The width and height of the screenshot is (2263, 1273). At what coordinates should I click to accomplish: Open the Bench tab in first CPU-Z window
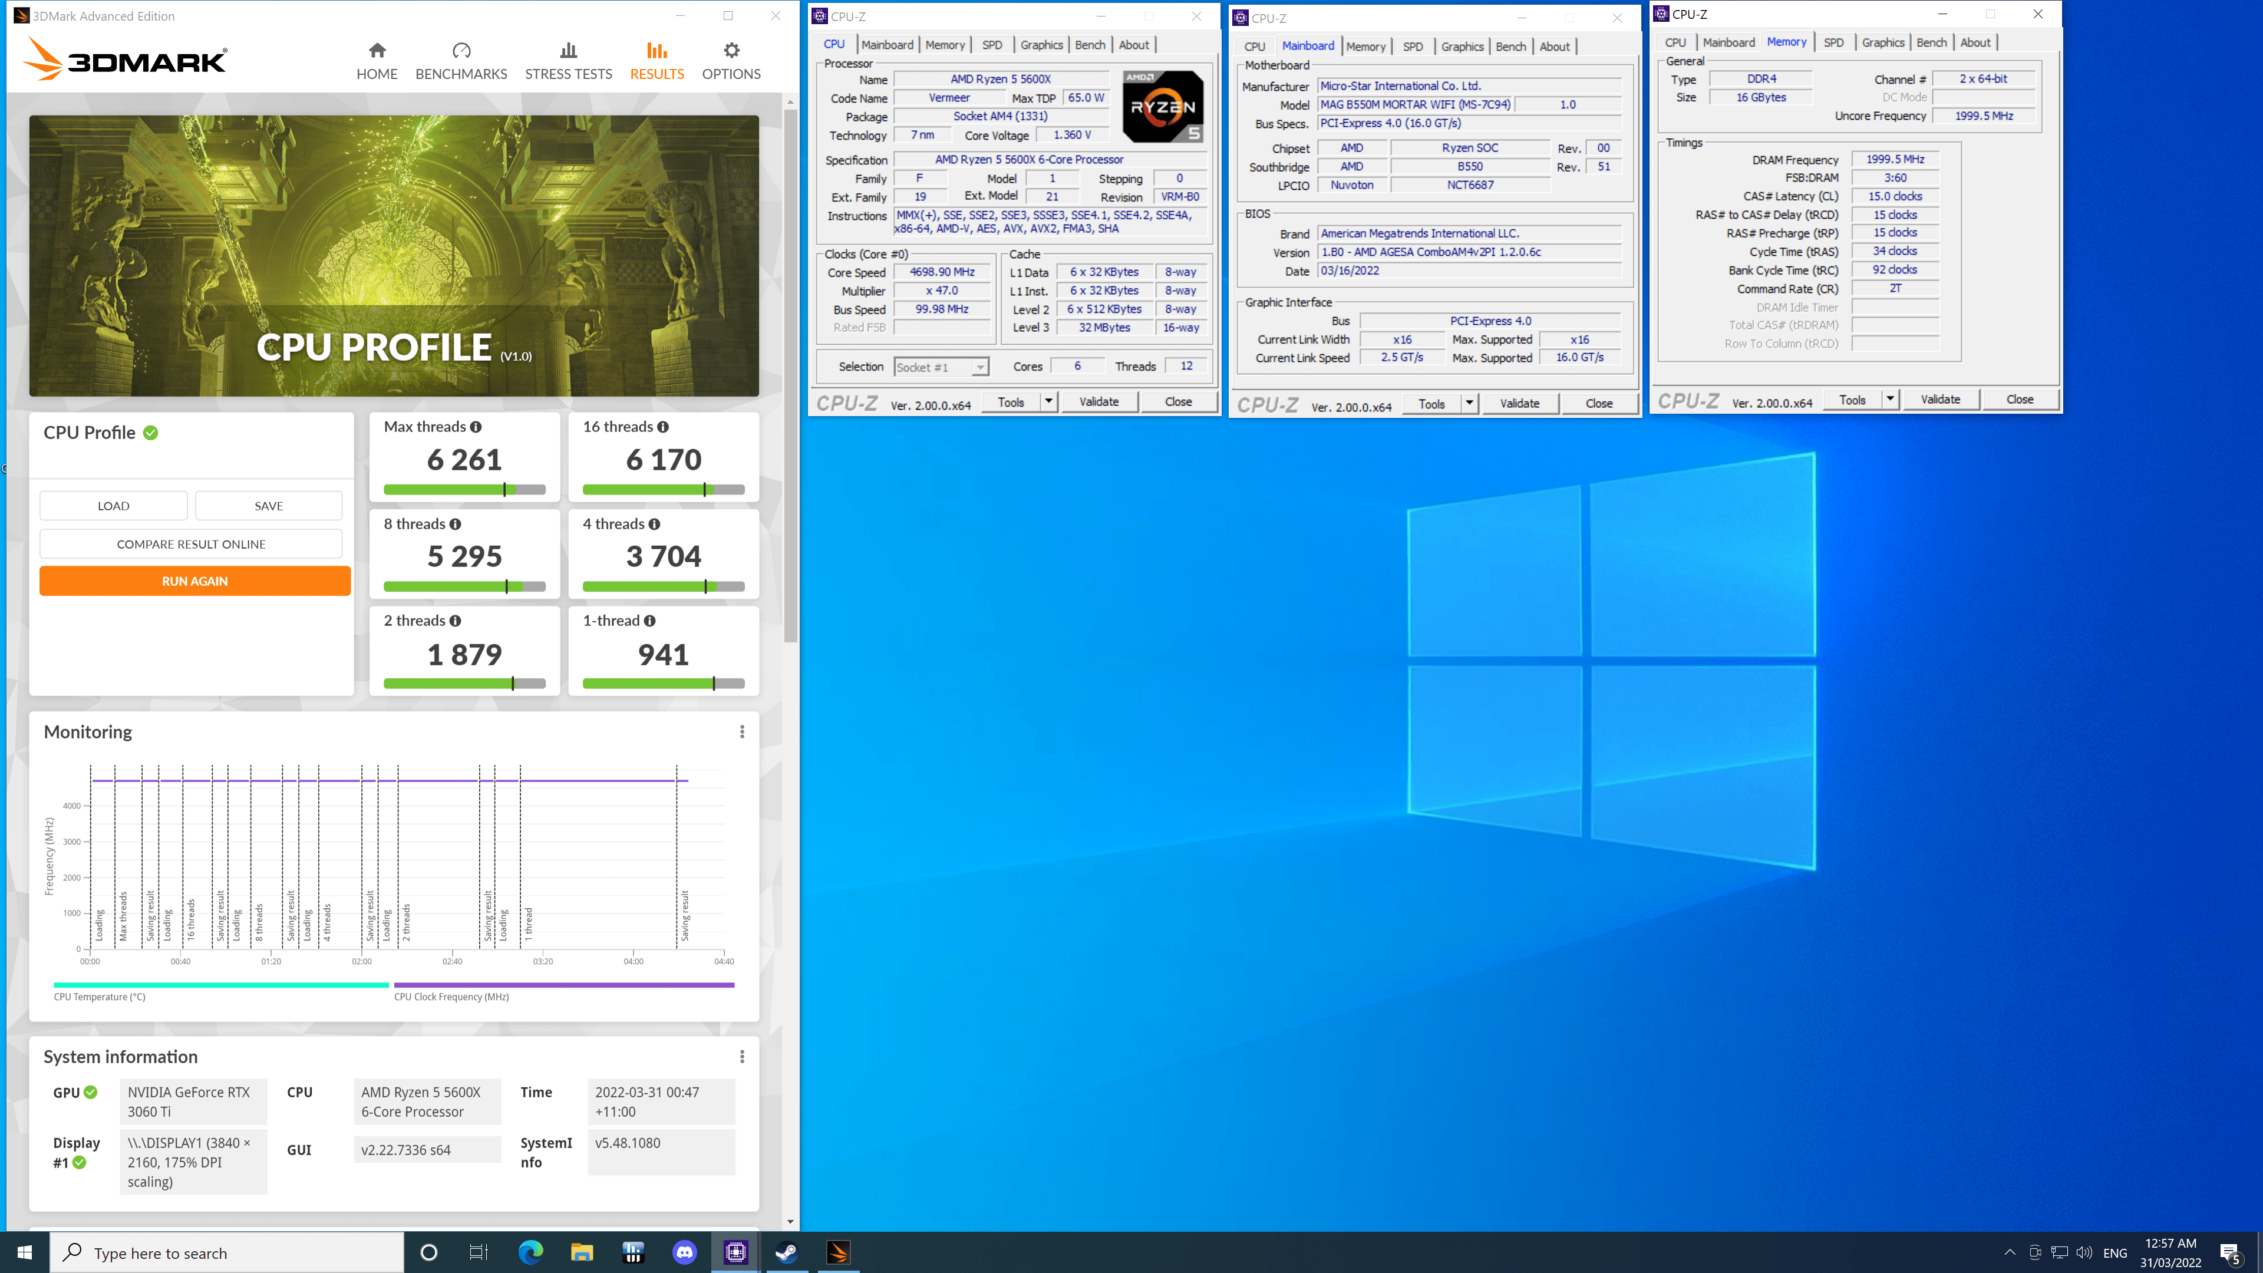tap(1090, 45)
